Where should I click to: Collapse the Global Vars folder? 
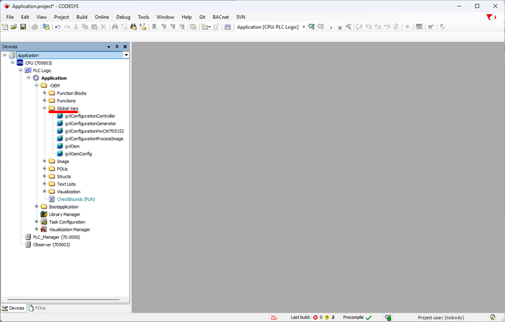(x=45, y=109)
